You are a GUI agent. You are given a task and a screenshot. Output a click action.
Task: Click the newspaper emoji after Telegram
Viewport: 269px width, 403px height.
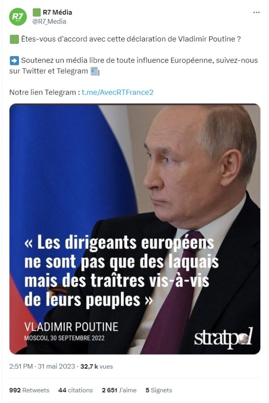[95, 71]
